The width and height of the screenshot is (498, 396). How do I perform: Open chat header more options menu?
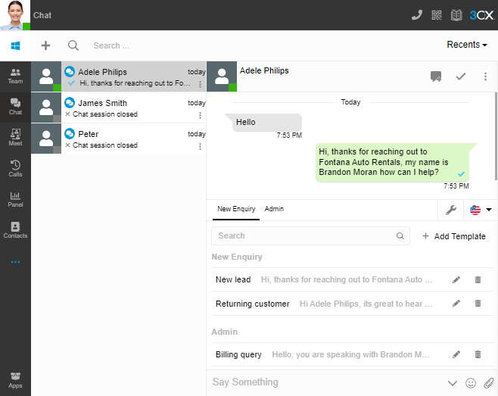(x=485, y=76)
